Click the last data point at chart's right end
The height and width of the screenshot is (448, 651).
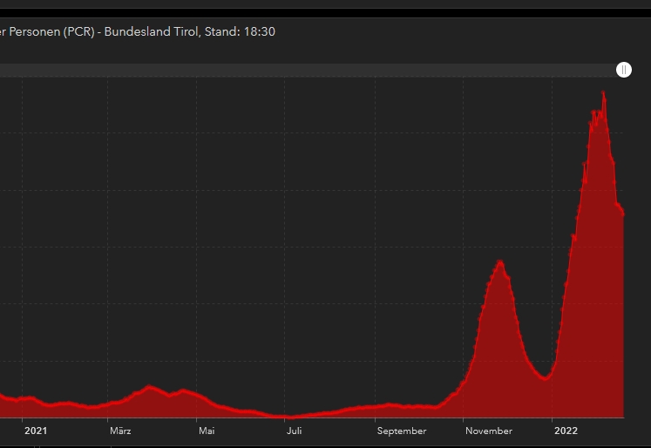coord(623,214)
